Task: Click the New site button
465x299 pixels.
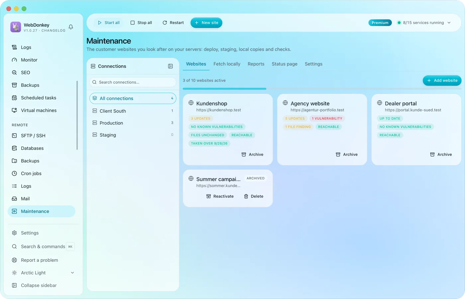Action: pyautogui.click(x=206, y=23)
